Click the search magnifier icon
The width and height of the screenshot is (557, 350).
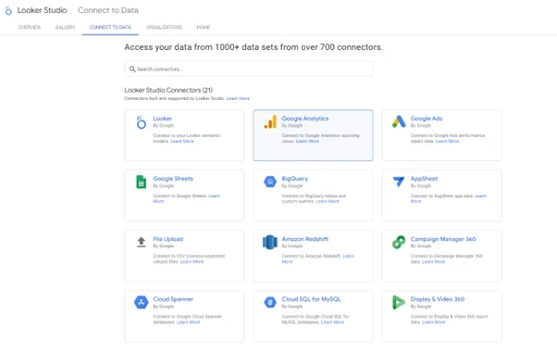(x=132, y=69)
